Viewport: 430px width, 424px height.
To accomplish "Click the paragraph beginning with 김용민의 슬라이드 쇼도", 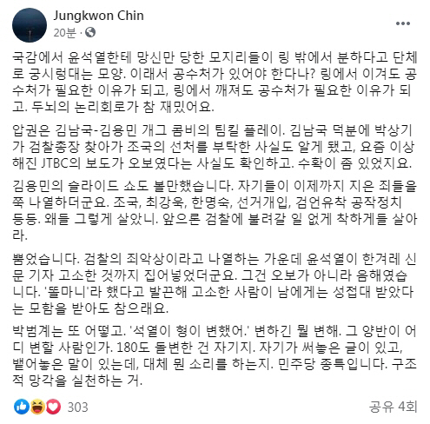I will (215, 210).
